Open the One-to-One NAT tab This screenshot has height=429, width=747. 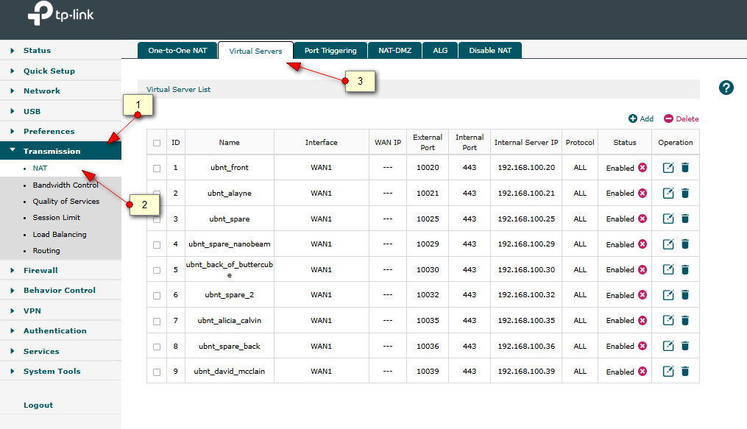click(177, 51)
